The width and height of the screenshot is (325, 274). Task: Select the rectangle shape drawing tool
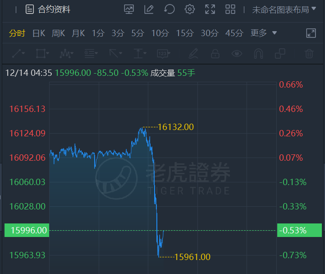click(x=42, y=54)
